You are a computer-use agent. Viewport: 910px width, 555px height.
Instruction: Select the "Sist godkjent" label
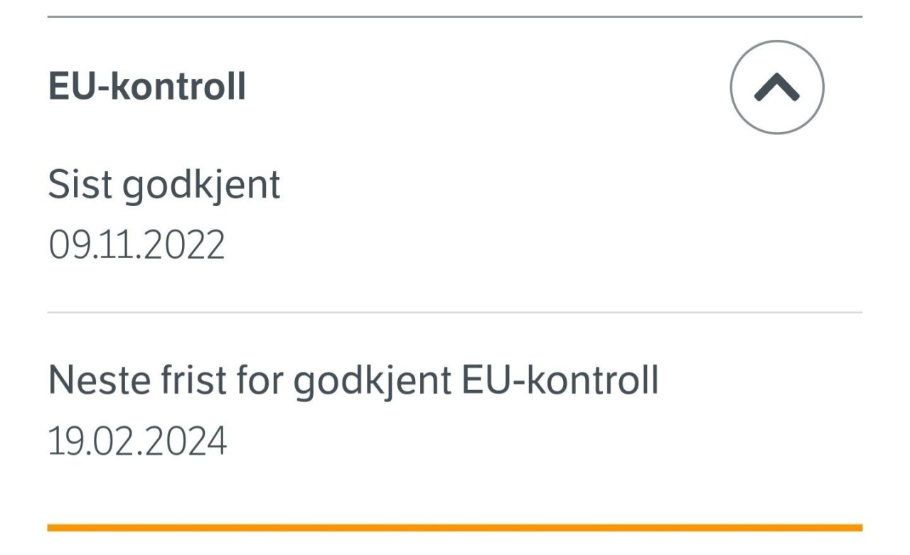point(164,185)
